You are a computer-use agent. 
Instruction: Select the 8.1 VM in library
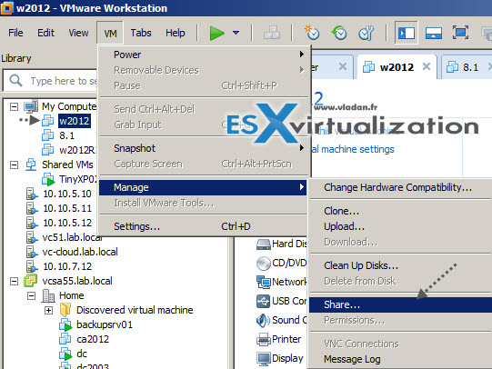click(66, 135)
